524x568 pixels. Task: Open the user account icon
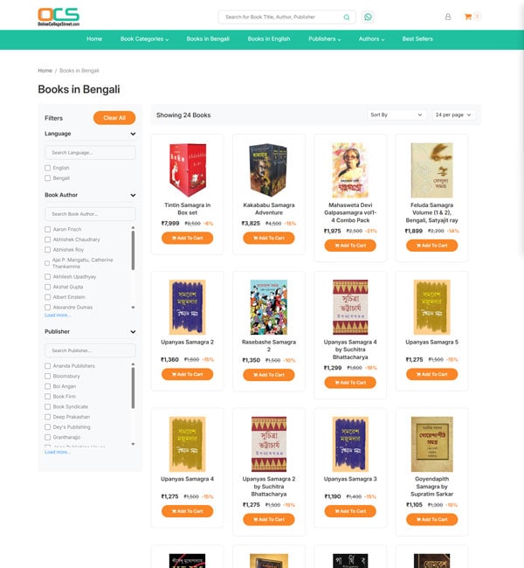tap(448, 17)
